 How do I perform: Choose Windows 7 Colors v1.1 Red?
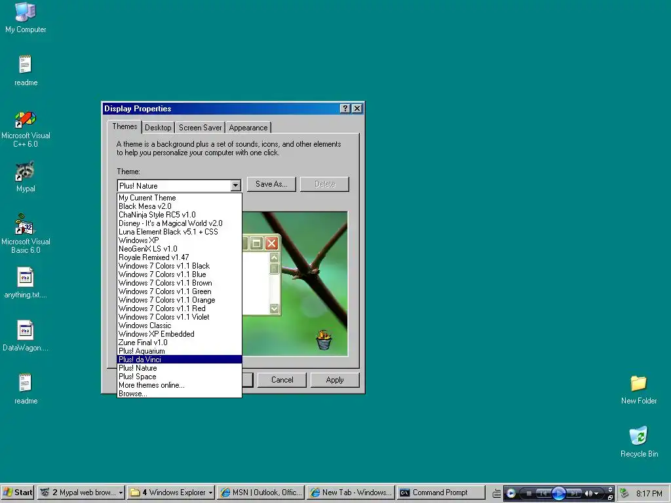180,308
